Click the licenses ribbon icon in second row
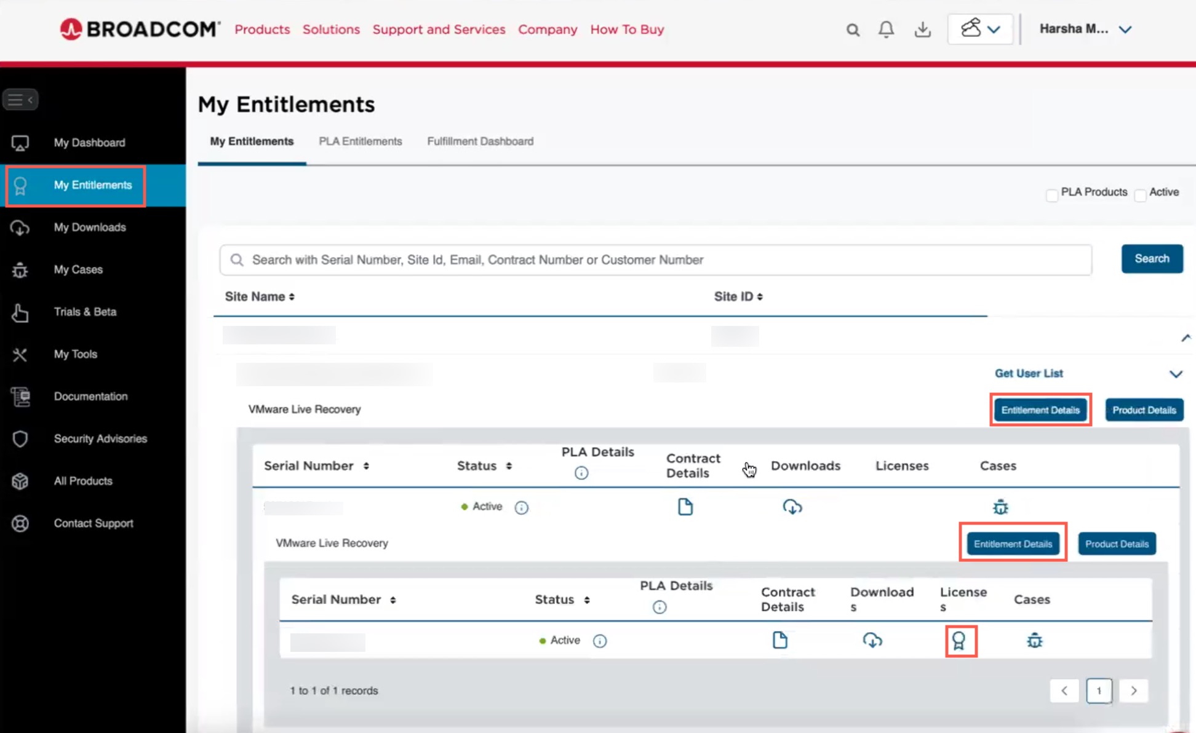 [x=959, y=641]
